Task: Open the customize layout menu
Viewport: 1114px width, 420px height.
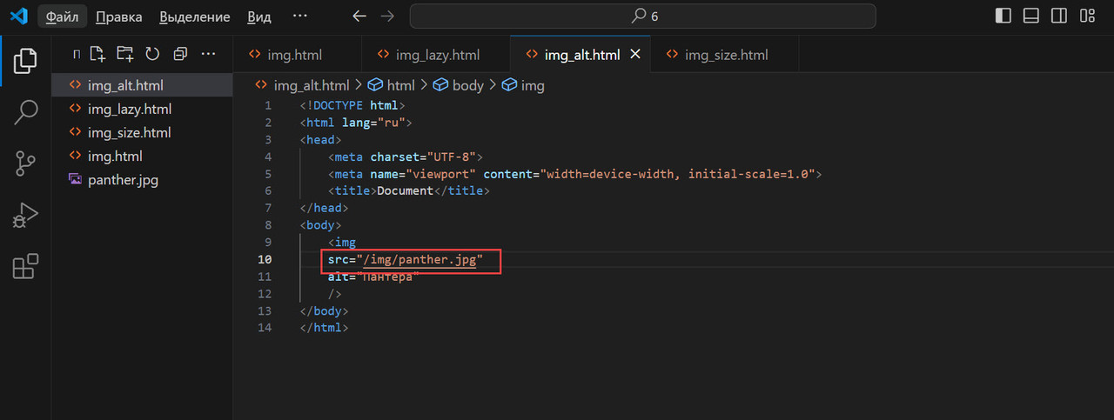Action: (x=1087, y=16)
